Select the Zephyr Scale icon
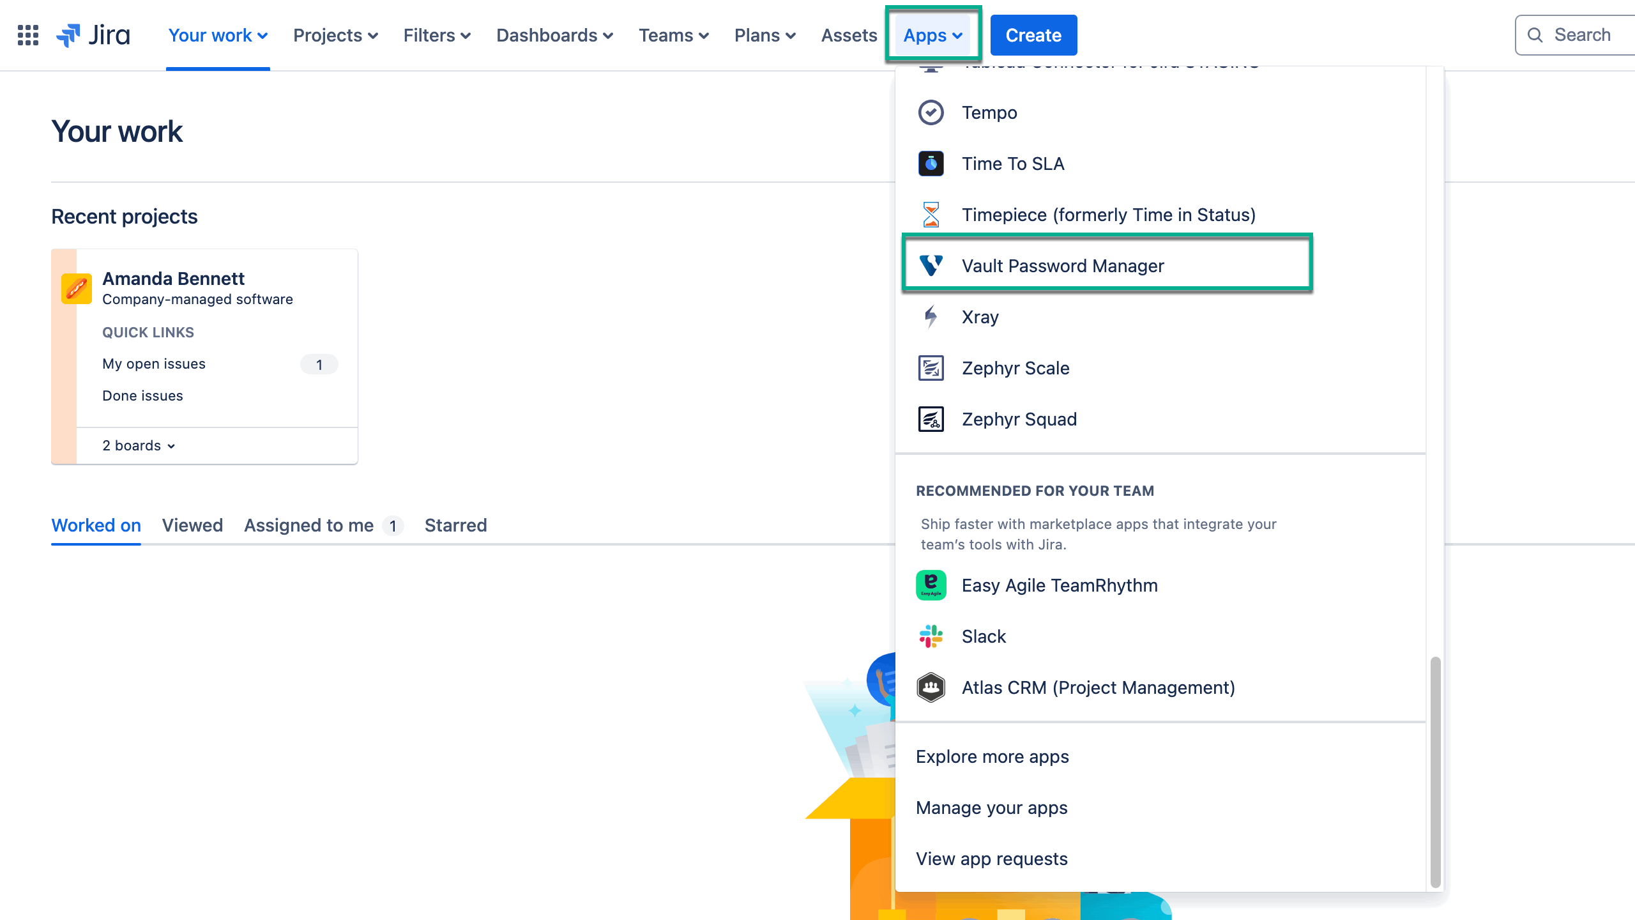 (931, 368)
